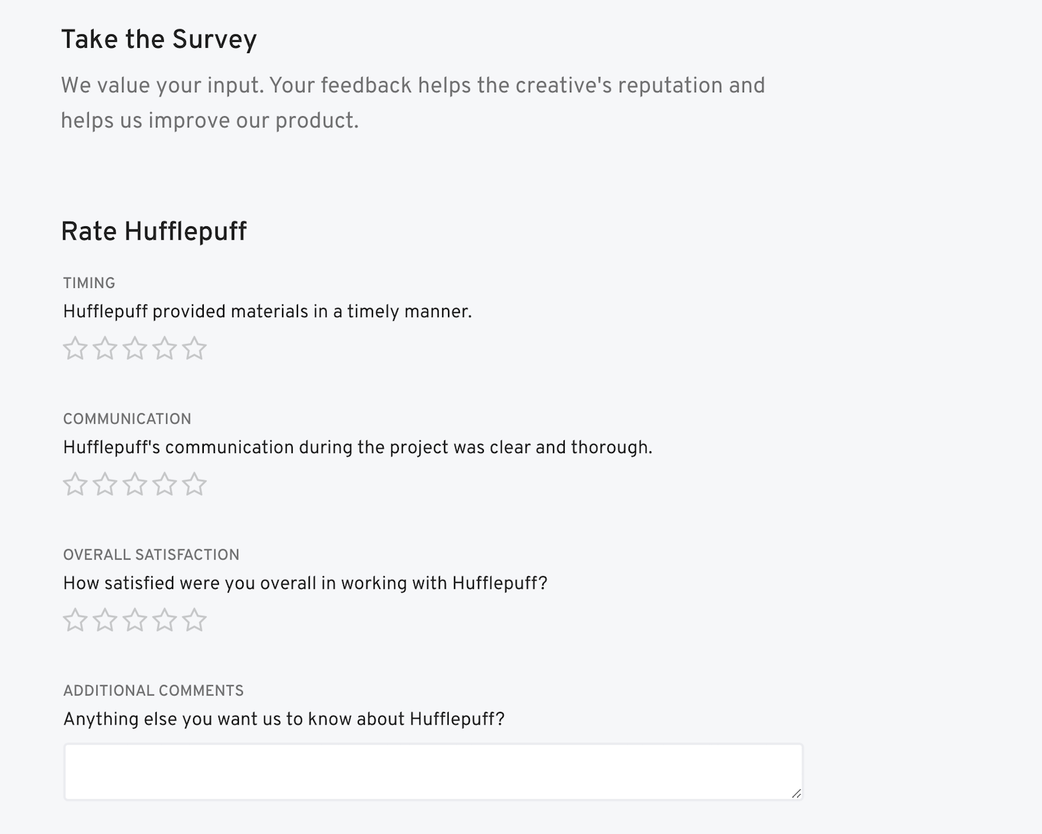Rate Overall Satisfaction with five stars
Image resolution: width=1042 pixels, height=834 pixels.
[x=194, y=620]
